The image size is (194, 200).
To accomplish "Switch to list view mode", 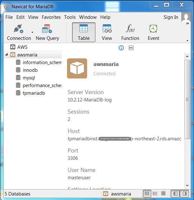I will [155, 194].
